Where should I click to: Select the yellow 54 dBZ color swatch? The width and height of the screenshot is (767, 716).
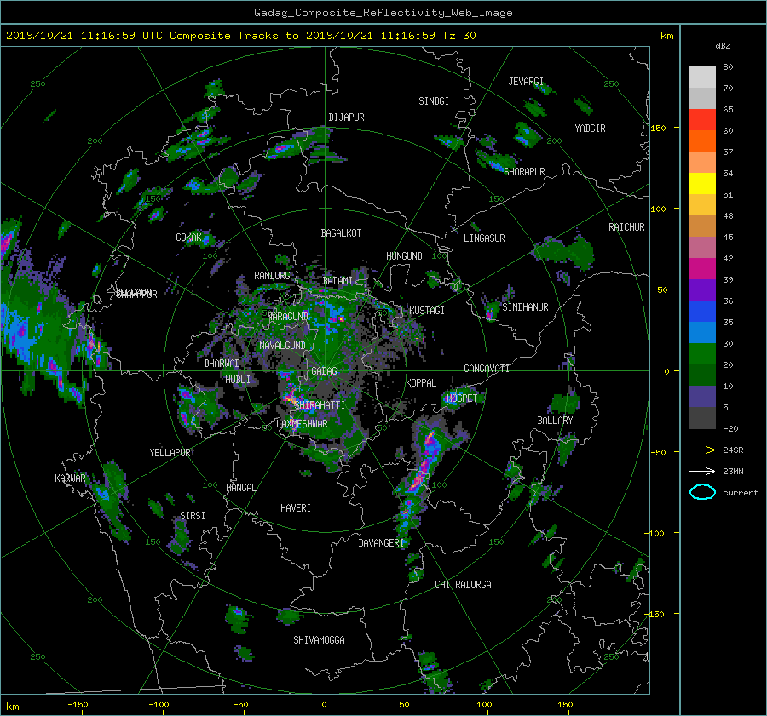coord(702,183)
